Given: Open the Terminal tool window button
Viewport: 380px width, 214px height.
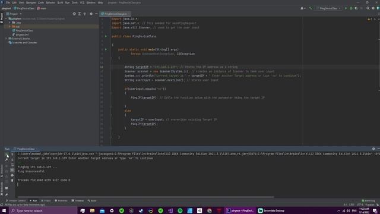Looking at the screenshot, I should (78, 201).
